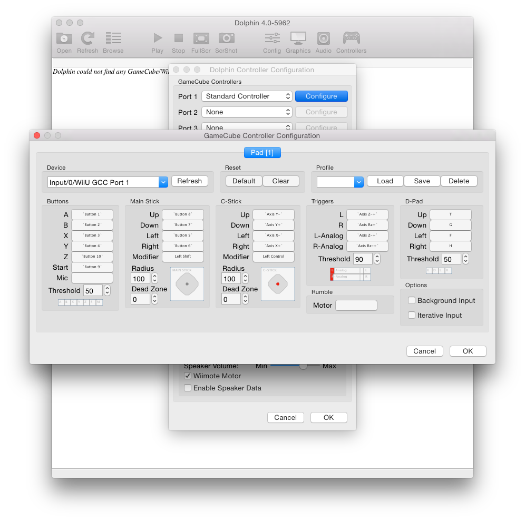Click the Z button mapping 'Button 10'

tap(92, 257)
